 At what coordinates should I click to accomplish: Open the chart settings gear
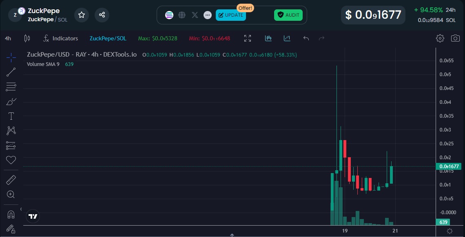(440, 38)
